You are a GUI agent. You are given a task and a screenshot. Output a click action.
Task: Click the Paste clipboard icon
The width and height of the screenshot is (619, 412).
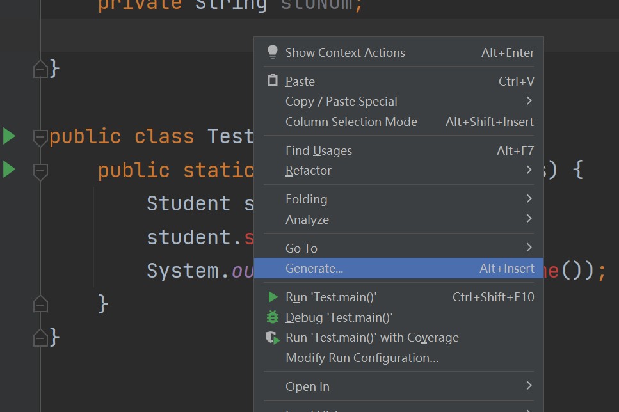click(273, 81)
